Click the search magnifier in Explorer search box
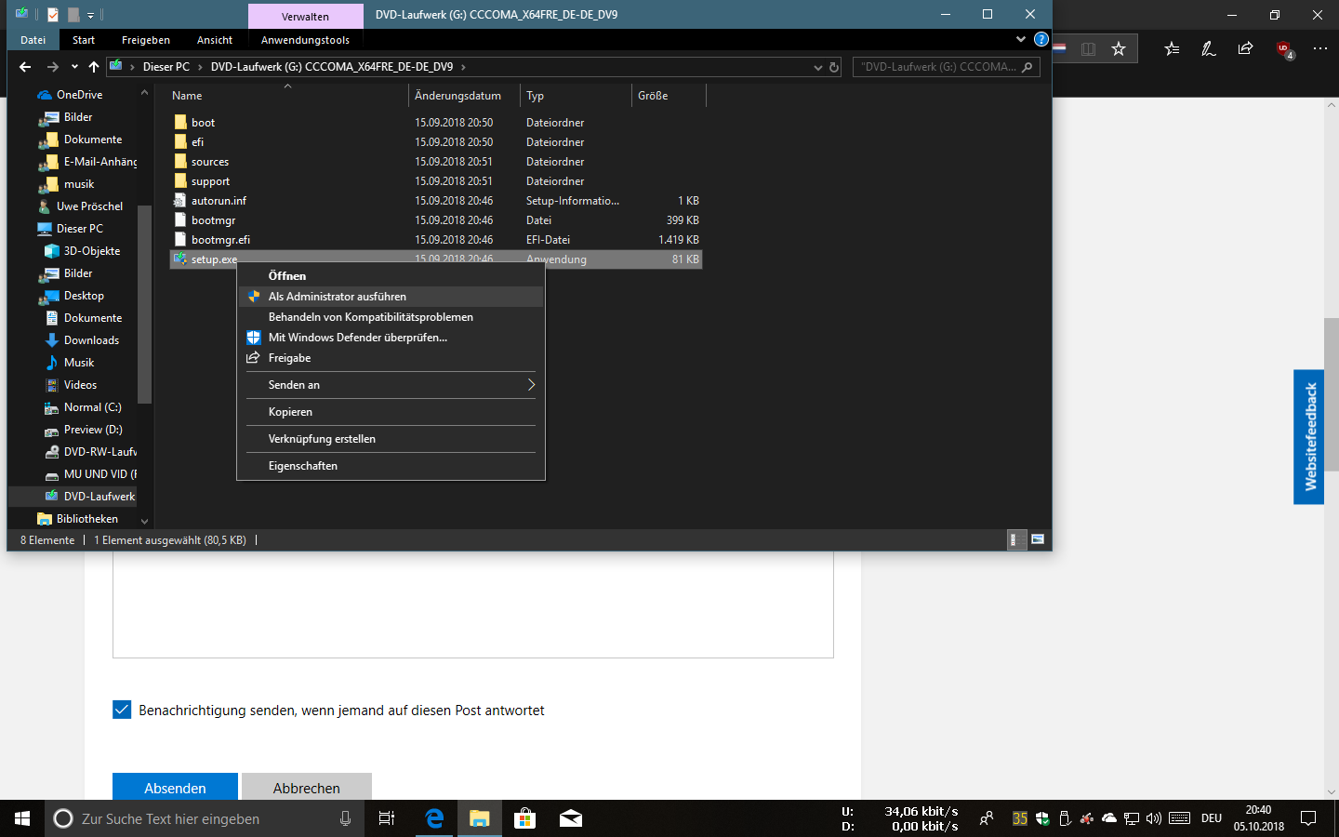This screenshot has width=1339, height=837. point(1027,67)
